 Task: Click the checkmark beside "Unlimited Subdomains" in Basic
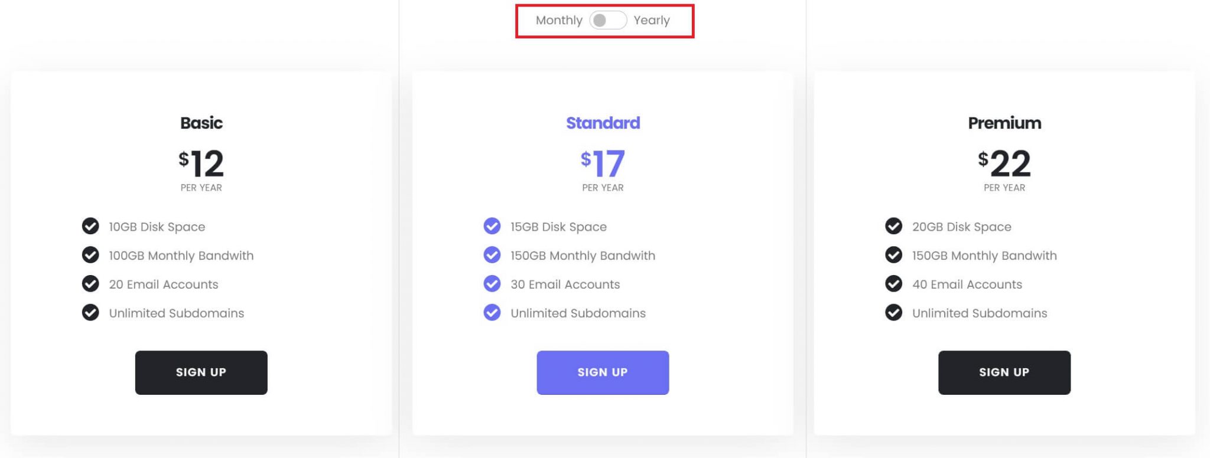(x=90, y=313)
